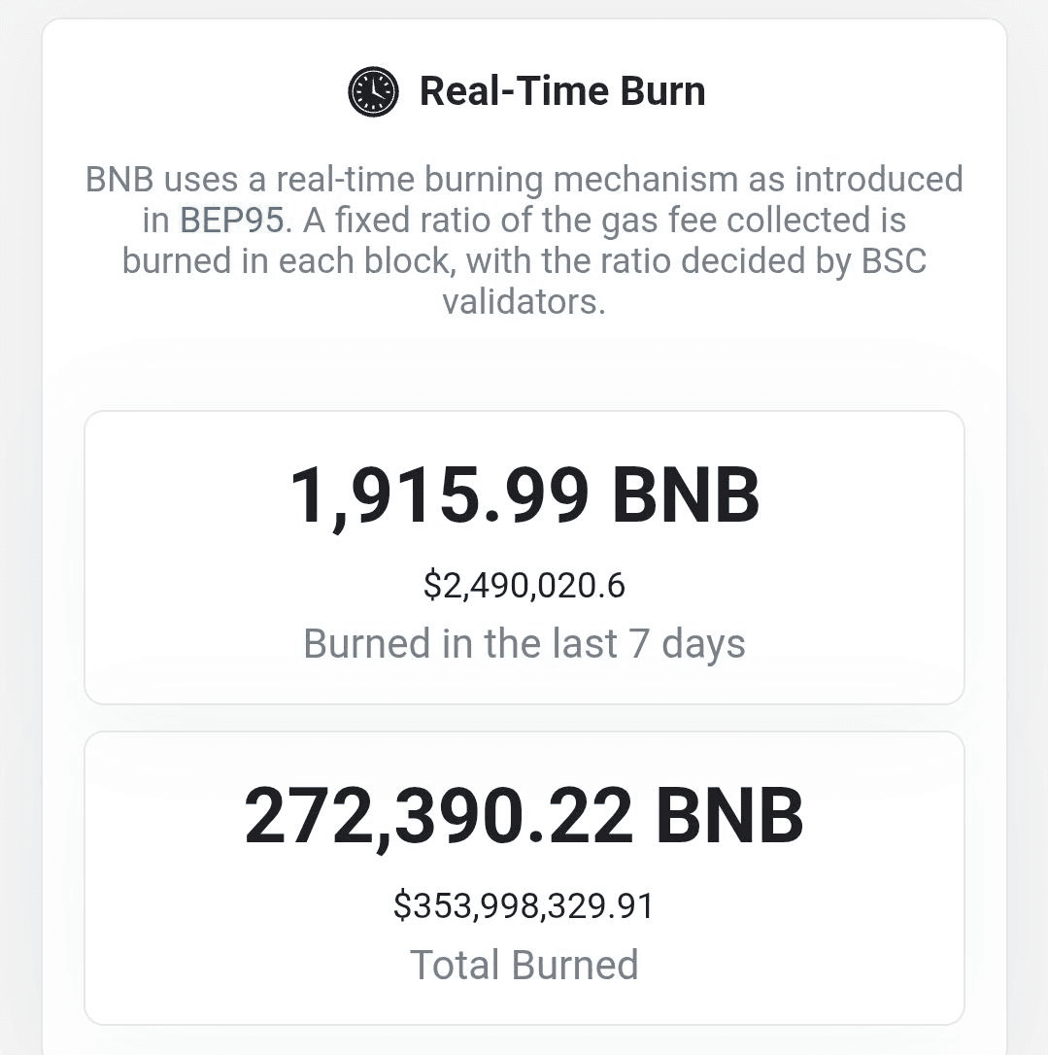
Task: Click the $353,998,329.91 dollar value
Action: [x=524, y=905]
